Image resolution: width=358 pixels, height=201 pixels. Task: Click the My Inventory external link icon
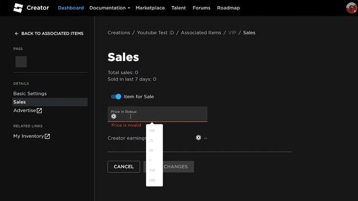click(47, 136)
